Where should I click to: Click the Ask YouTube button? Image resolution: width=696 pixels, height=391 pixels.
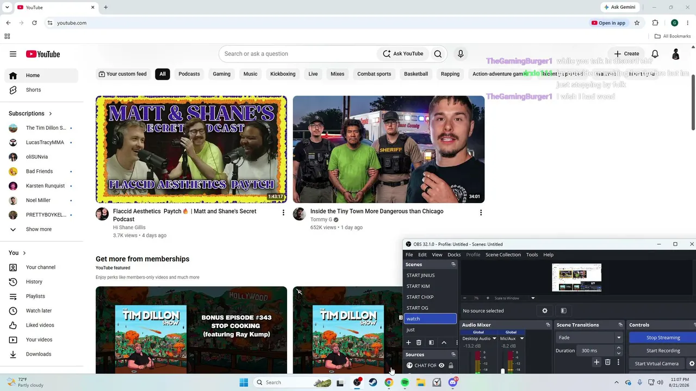[403, 54]
